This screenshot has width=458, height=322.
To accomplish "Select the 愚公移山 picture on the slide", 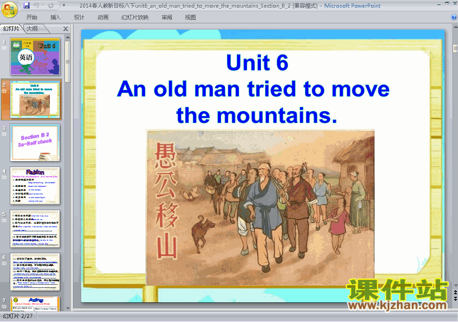I will coord(260,207).
